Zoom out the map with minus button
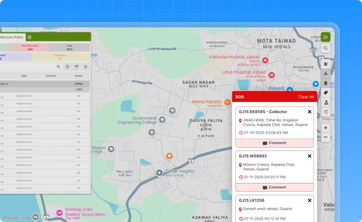Image resolution: width=362 pixels, height=222 pixels. tap(326, 136)
